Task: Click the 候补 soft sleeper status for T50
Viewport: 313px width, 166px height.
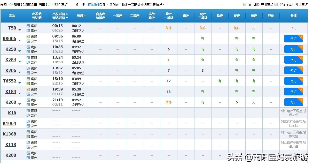Action: [x=168, y=28]
